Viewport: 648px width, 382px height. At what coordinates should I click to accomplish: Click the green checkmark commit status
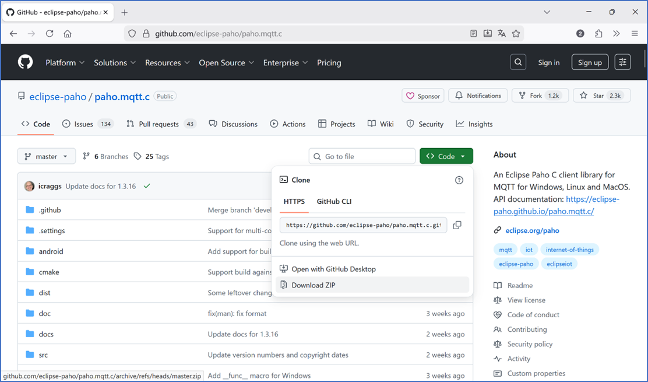pos(147,186)
